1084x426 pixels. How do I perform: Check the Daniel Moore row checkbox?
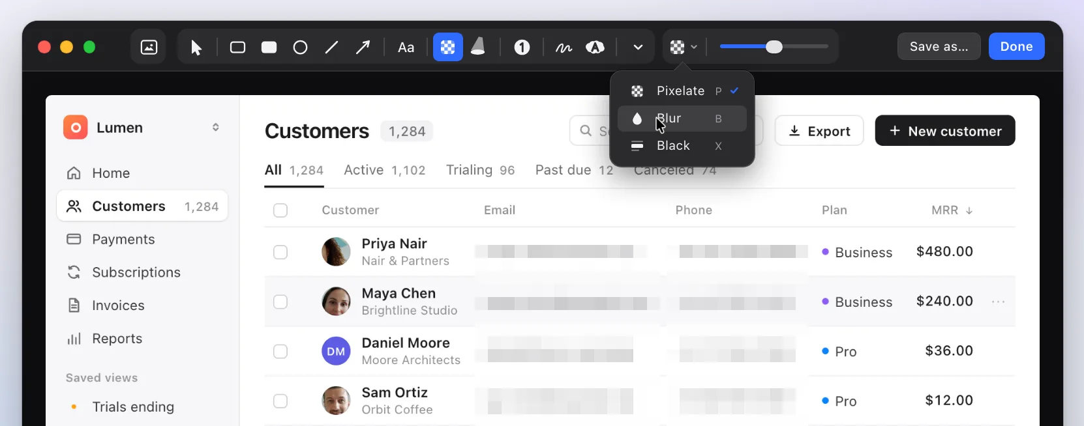[280, 351]
